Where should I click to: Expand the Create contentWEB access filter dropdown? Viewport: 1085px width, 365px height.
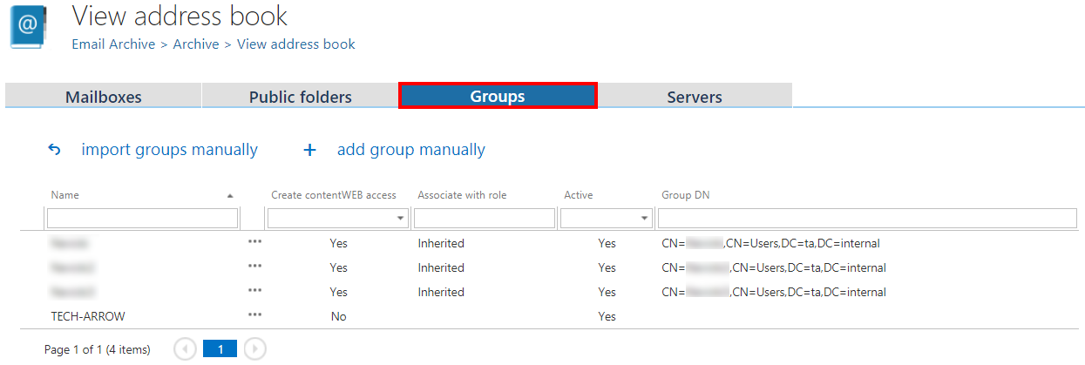[401, 219]
